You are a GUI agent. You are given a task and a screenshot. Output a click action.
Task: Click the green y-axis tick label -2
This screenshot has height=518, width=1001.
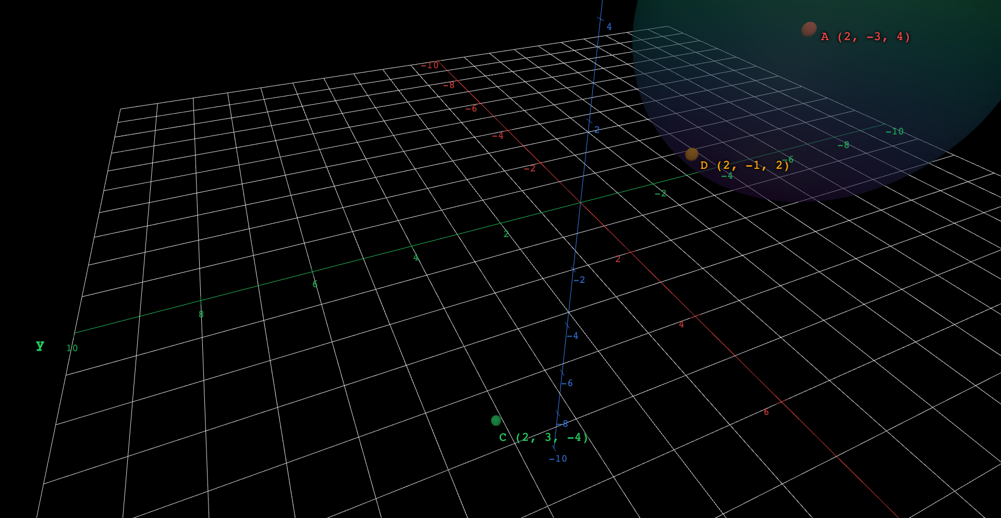coord(661,194)
